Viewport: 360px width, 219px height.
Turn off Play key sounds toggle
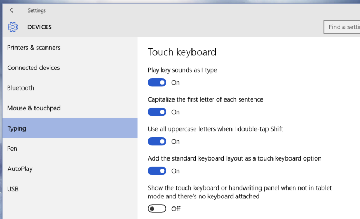157,82
